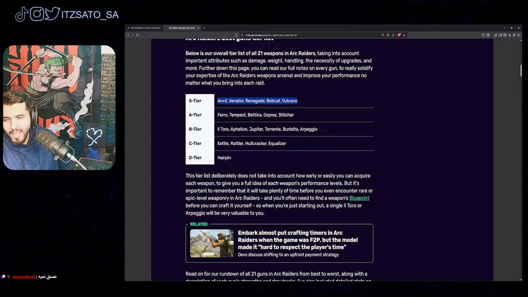Maximize or restore the browser window

tap(511, 28)
